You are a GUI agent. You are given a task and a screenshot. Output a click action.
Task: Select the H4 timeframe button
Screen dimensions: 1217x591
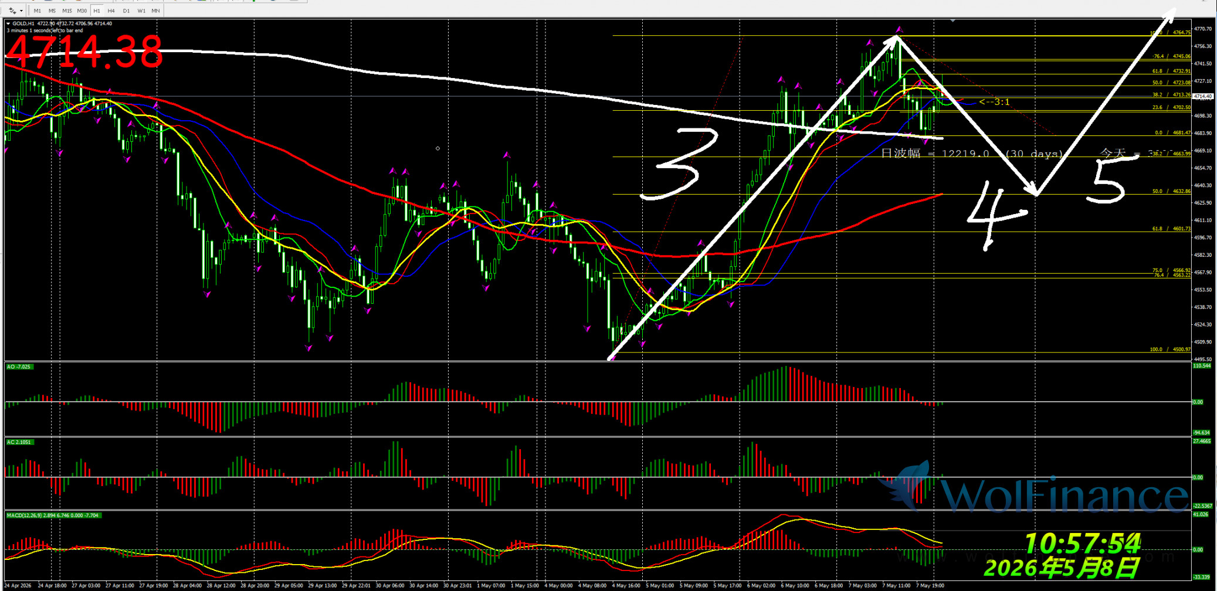pyautogui.click(x=111, y=11)
